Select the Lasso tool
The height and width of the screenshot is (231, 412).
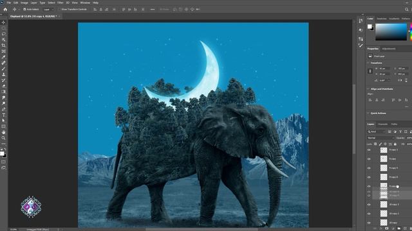(3, 34)
